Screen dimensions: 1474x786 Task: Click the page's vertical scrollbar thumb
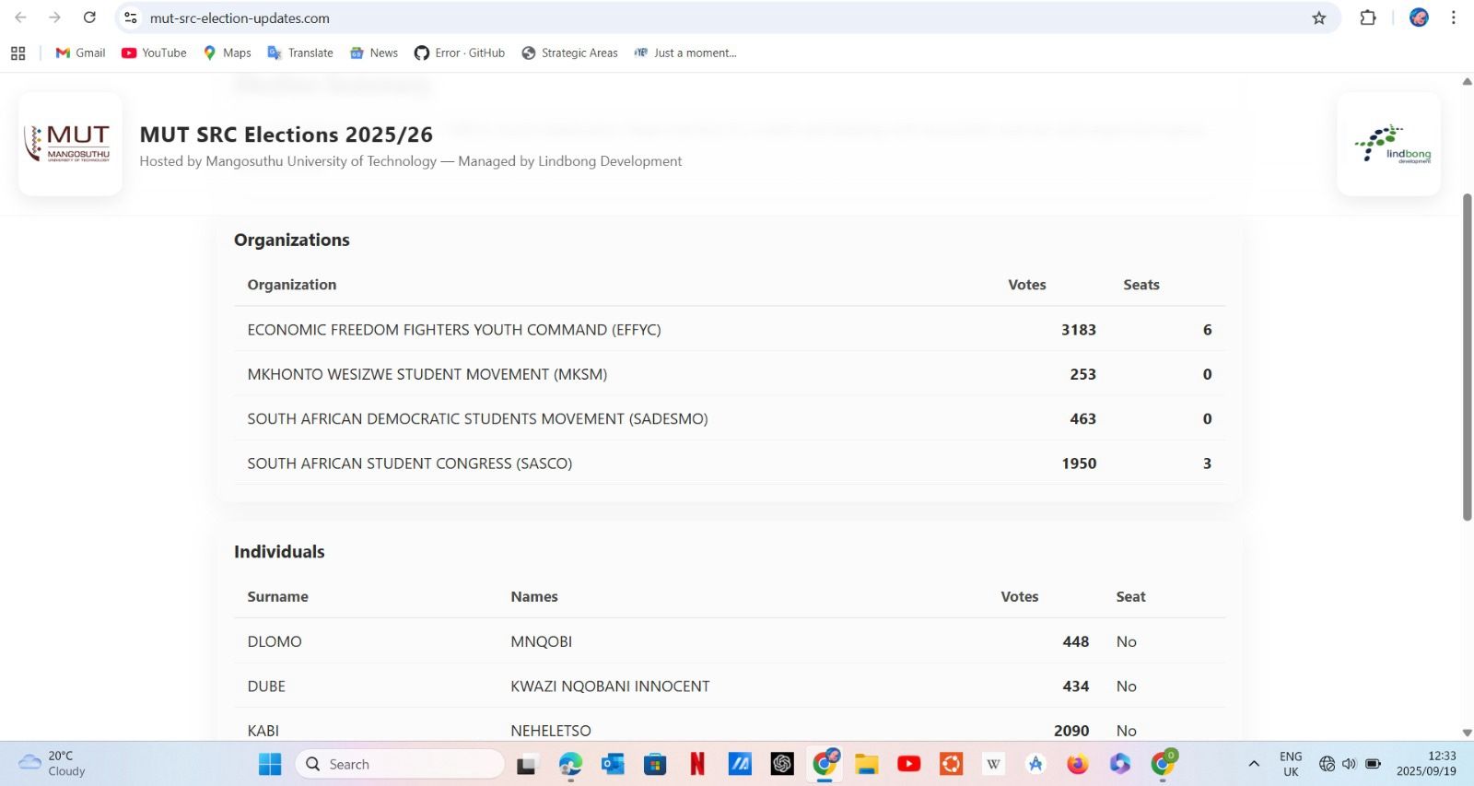coord(1467,357)
